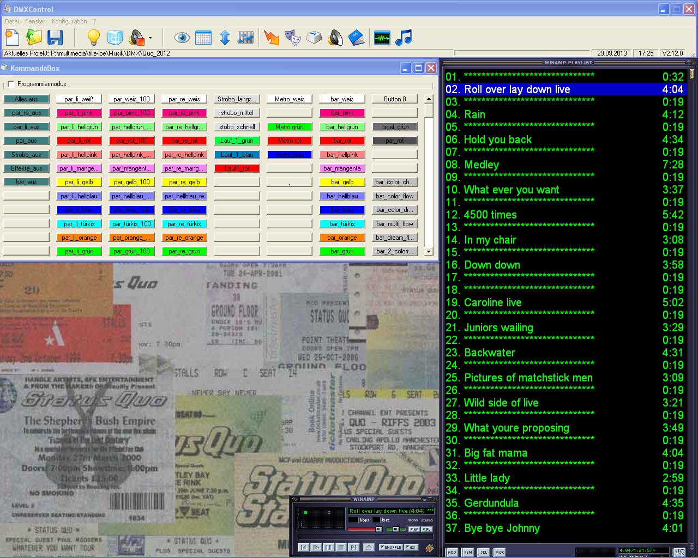Click Winamp red volume slider

[365, 529]
